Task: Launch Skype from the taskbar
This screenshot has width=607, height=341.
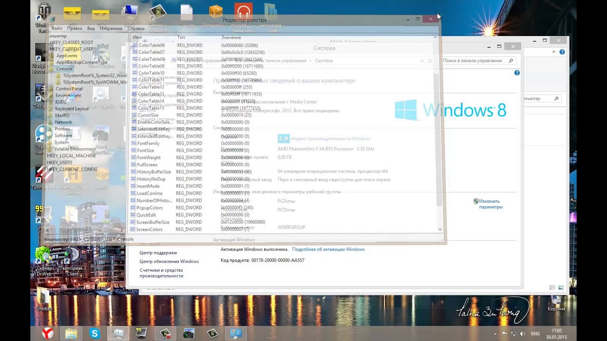Action: click(x=95, y=333)
